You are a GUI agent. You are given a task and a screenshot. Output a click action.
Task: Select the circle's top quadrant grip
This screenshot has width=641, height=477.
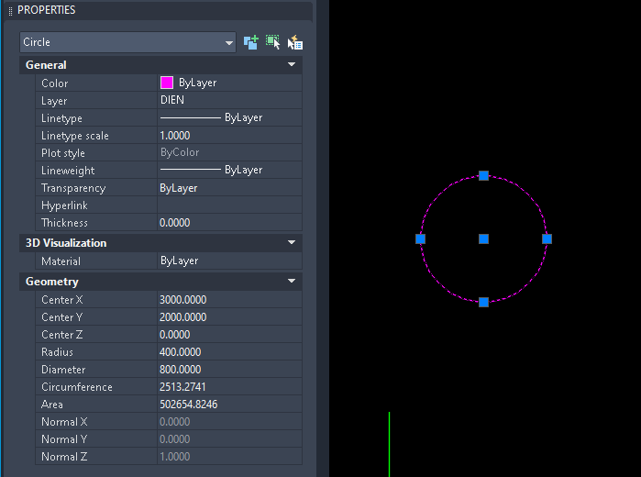[483, 175]
